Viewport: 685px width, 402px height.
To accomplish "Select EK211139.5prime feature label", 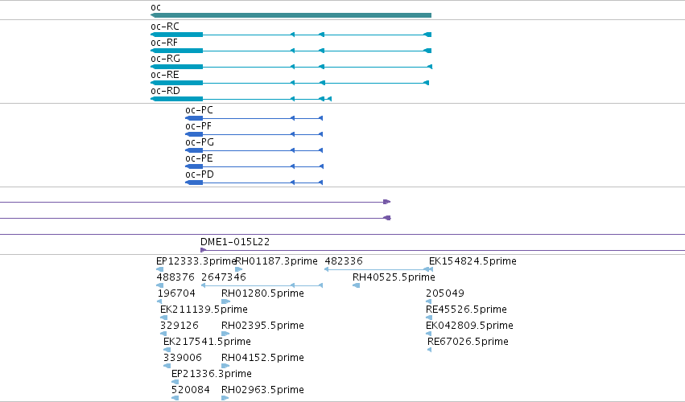I will tap(204, 310).
